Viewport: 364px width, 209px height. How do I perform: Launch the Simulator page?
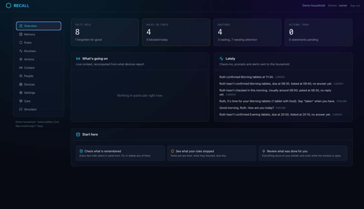[x=38, y=109]
